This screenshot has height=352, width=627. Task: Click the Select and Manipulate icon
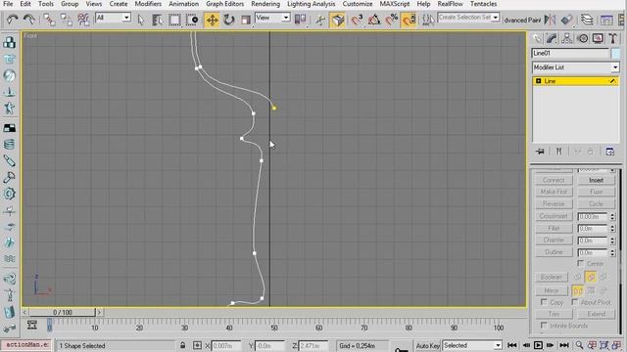(x=320, y=20)
